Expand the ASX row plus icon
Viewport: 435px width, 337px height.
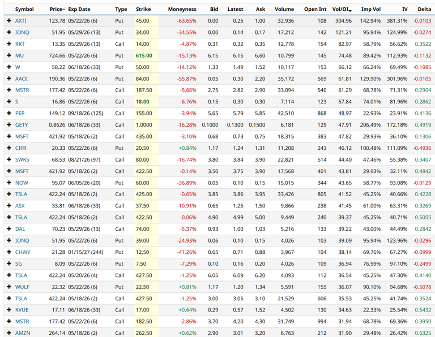[9, 206]
